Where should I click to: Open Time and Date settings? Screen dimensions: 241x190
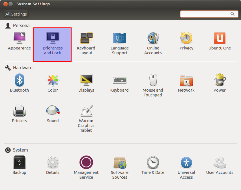click(153, 164)
